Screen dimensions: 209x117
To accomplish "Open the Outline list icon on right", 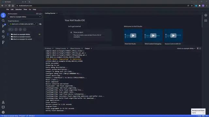I will click(206, 20).
